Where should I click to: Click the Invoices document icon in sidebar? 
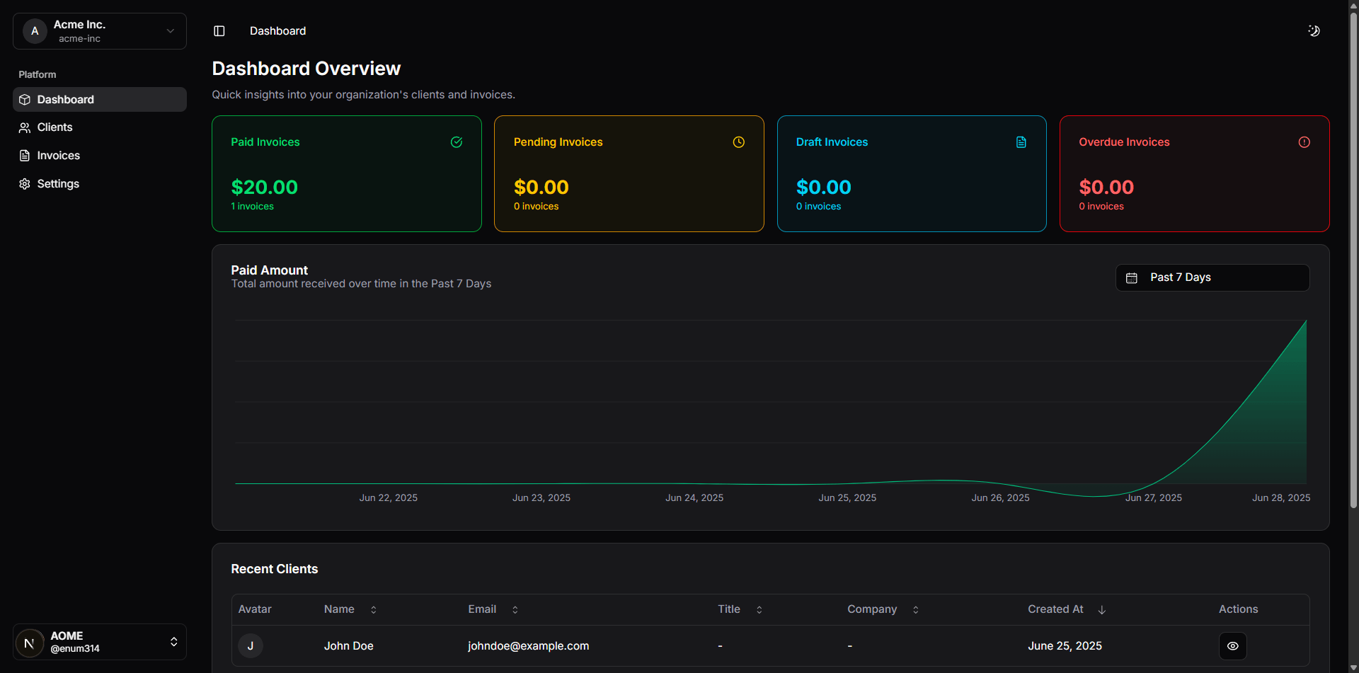point(25,156)
